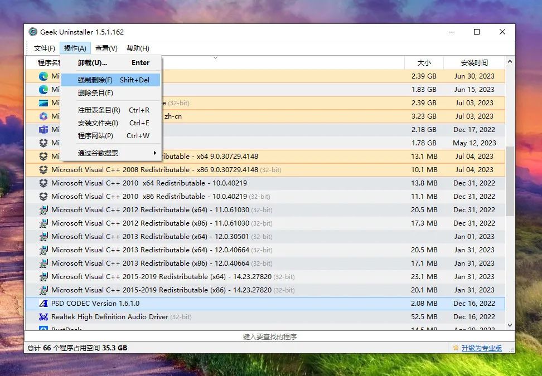Click the Visual C++ 2012 (x64) installer icon
Screen dimensions: 542x376
(x=43, y=210)
